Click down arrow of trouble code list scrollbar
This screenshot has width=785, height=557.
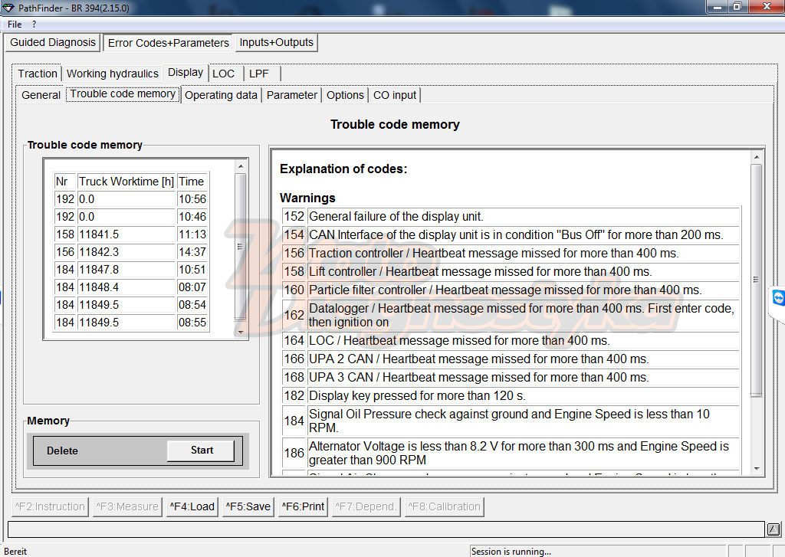[x=241, y=332]
